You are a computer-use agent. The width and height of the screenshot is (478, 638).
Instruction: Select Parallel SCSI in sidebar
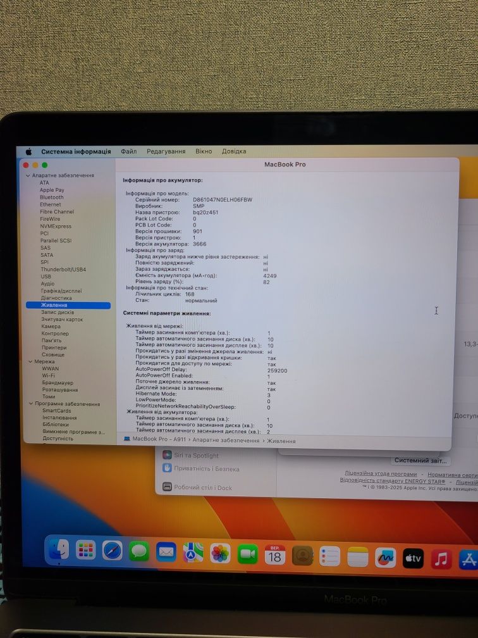[56, 241]
